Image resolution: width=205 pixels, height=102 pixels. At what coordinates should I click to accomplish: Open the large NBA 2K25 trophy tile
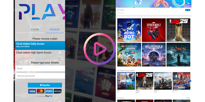[178, 30]
